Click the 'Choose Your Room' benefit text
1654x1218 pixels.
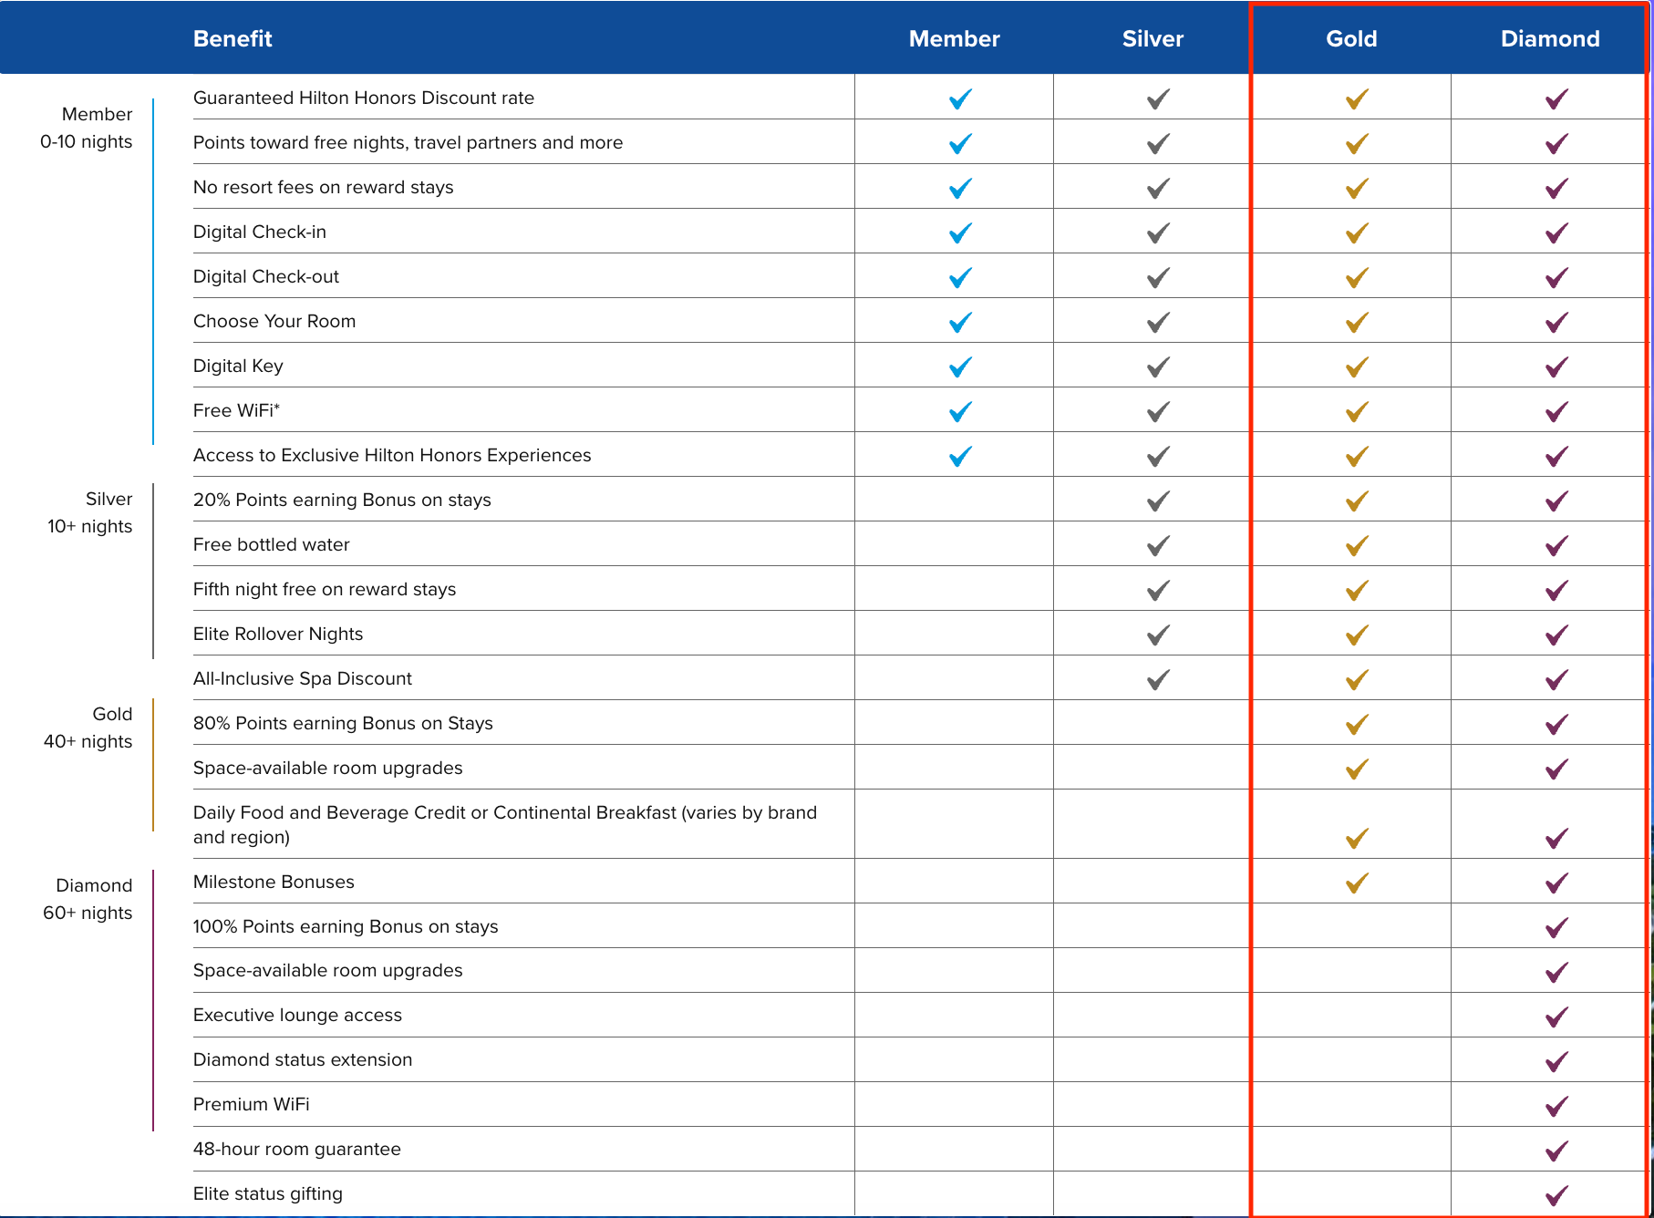click(274, 321)
